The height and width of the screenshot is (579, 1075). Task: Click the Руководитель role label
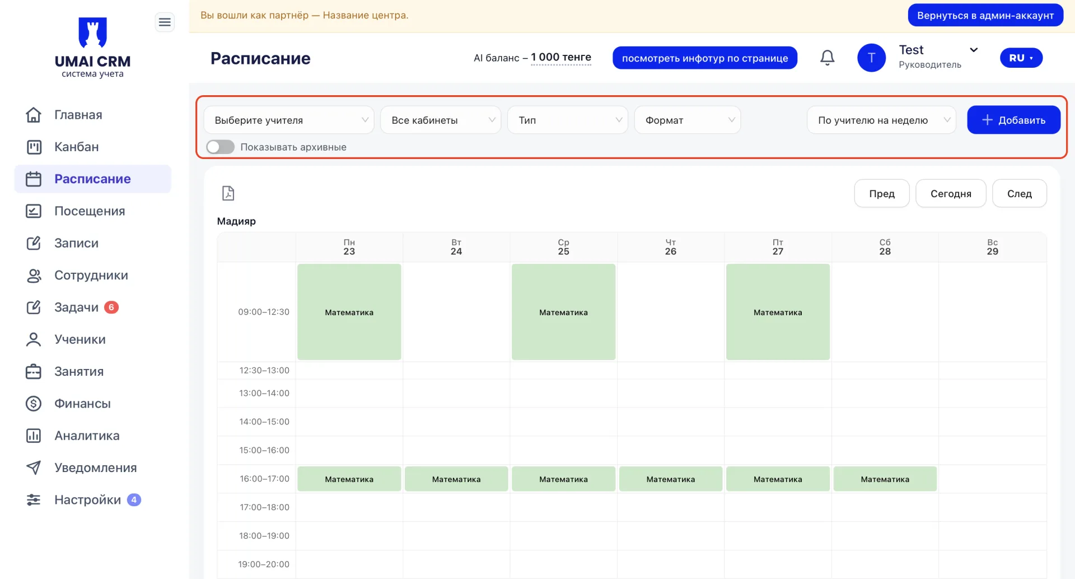[x=930, y=65]
